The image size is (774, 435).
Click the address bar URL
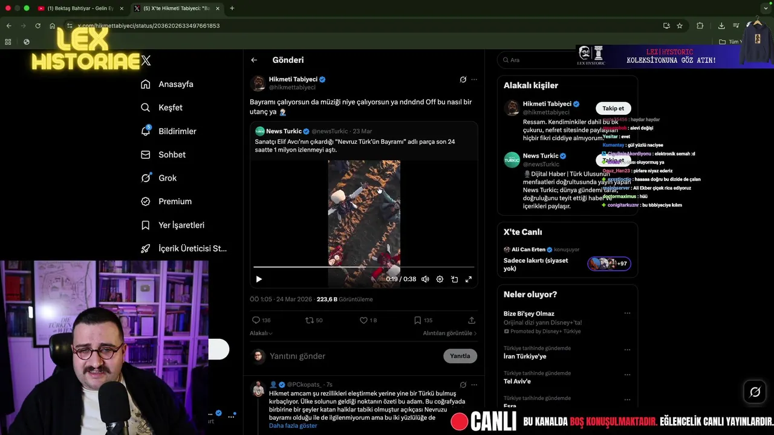pyautogui.click(x=149, y=26)
